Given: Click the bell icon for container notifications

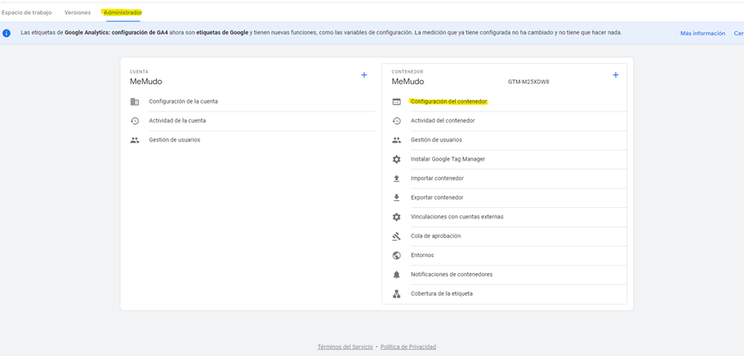Looking at the screenshot, I should [x=397, y=275].
